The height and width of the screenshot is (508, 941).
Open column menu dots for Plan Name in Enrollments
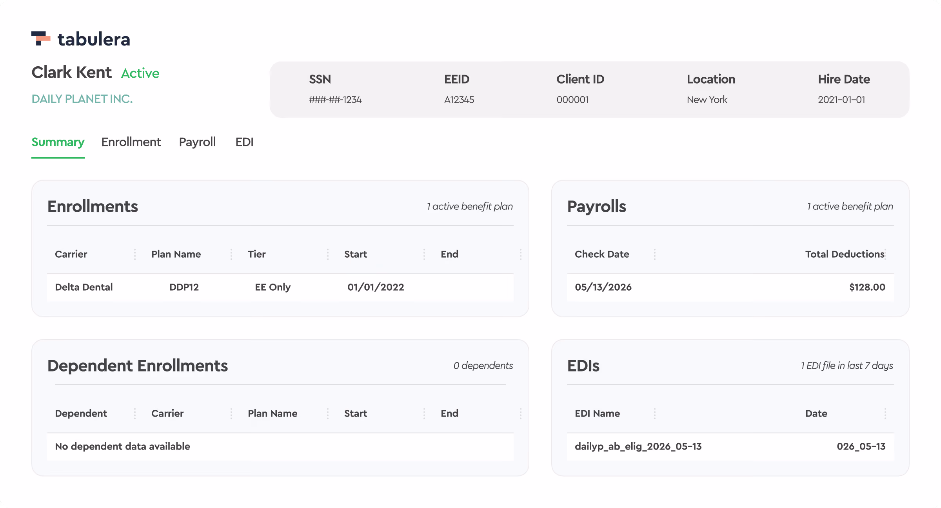[231, 254]
